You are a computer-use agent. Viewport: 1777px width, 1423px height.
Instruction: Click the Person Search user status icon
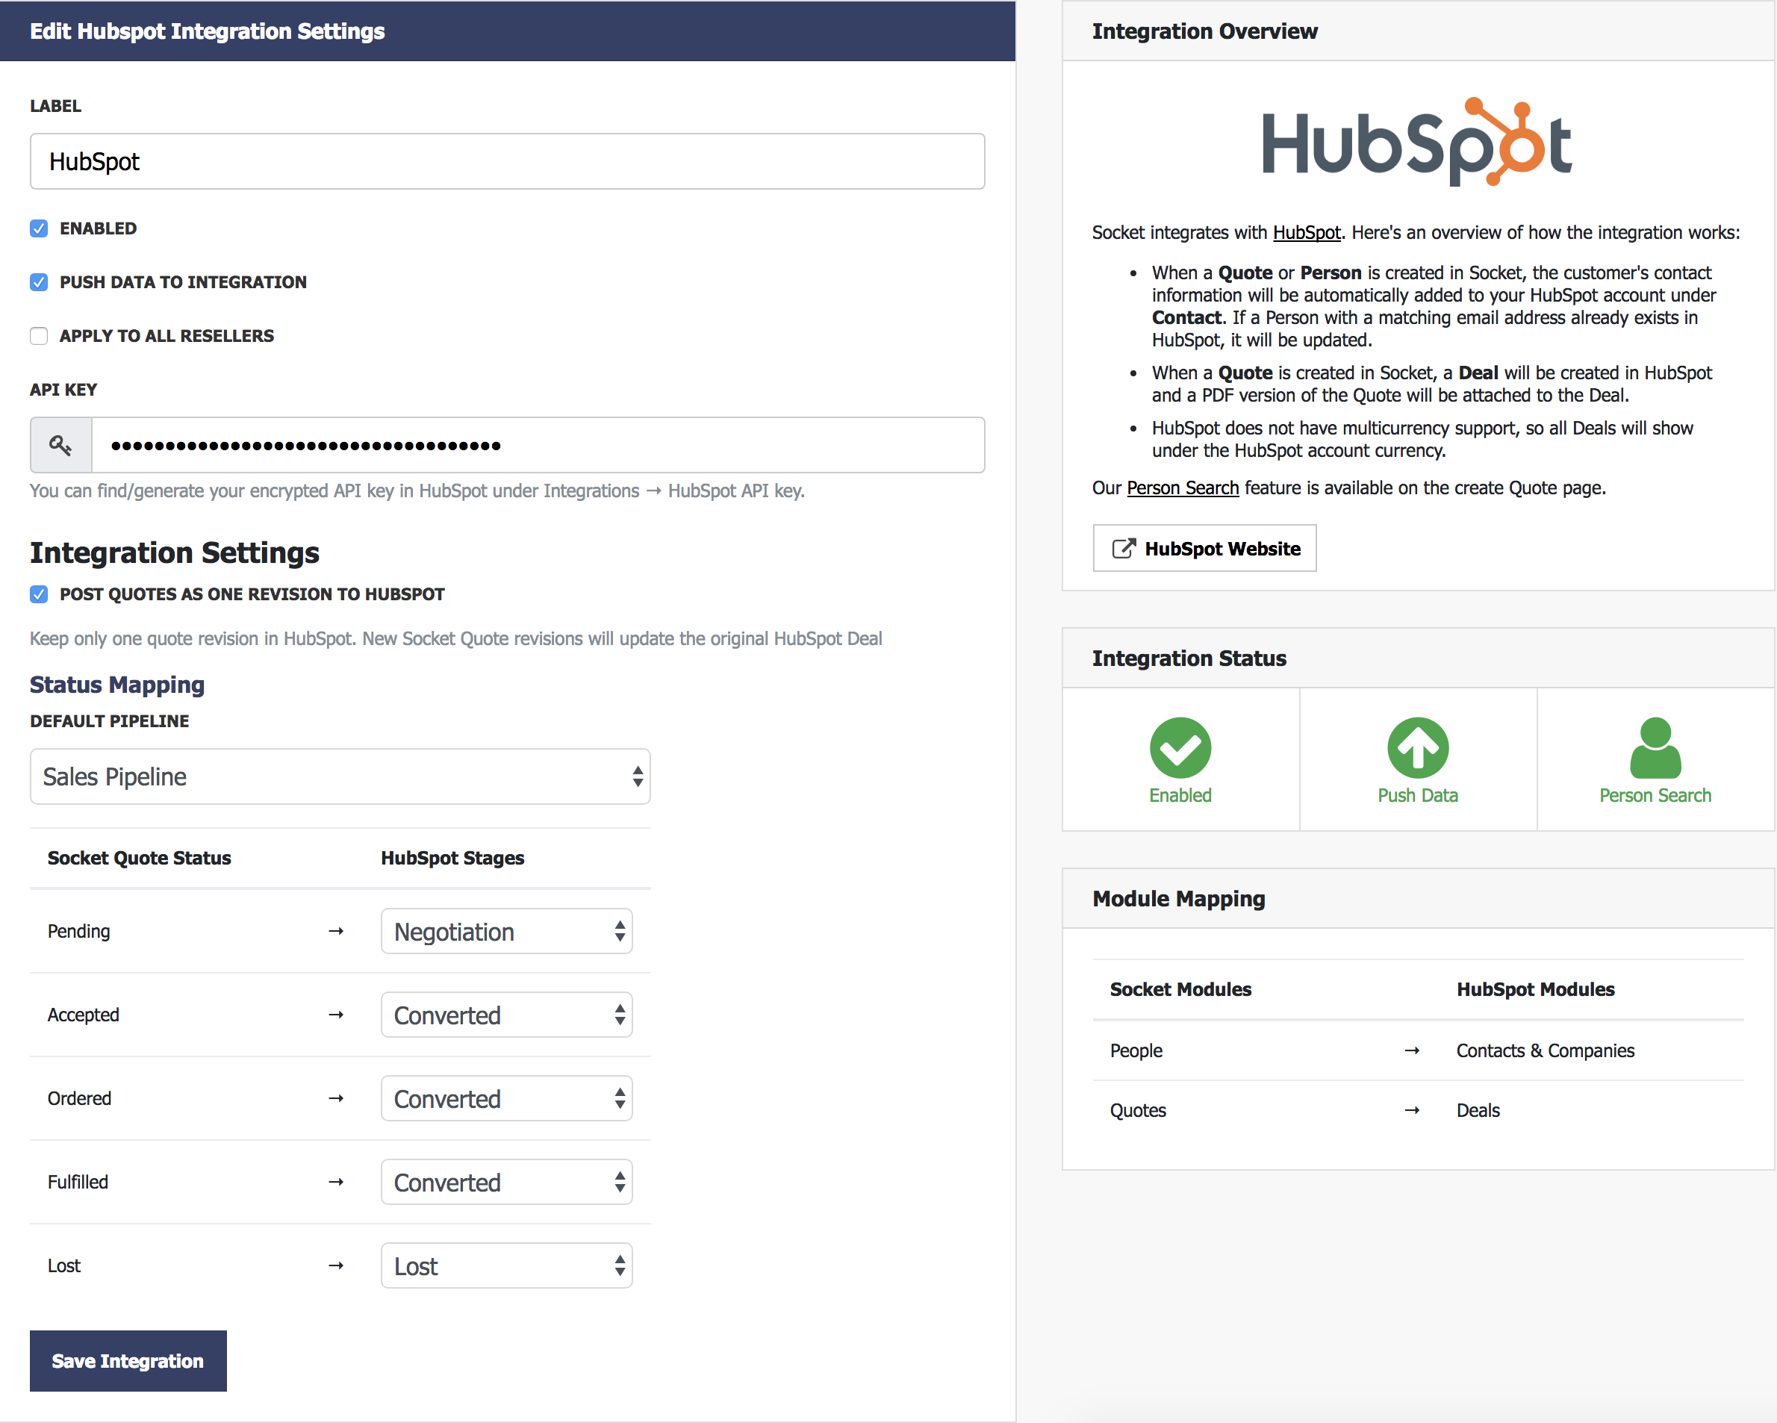tap(1655, 747)
